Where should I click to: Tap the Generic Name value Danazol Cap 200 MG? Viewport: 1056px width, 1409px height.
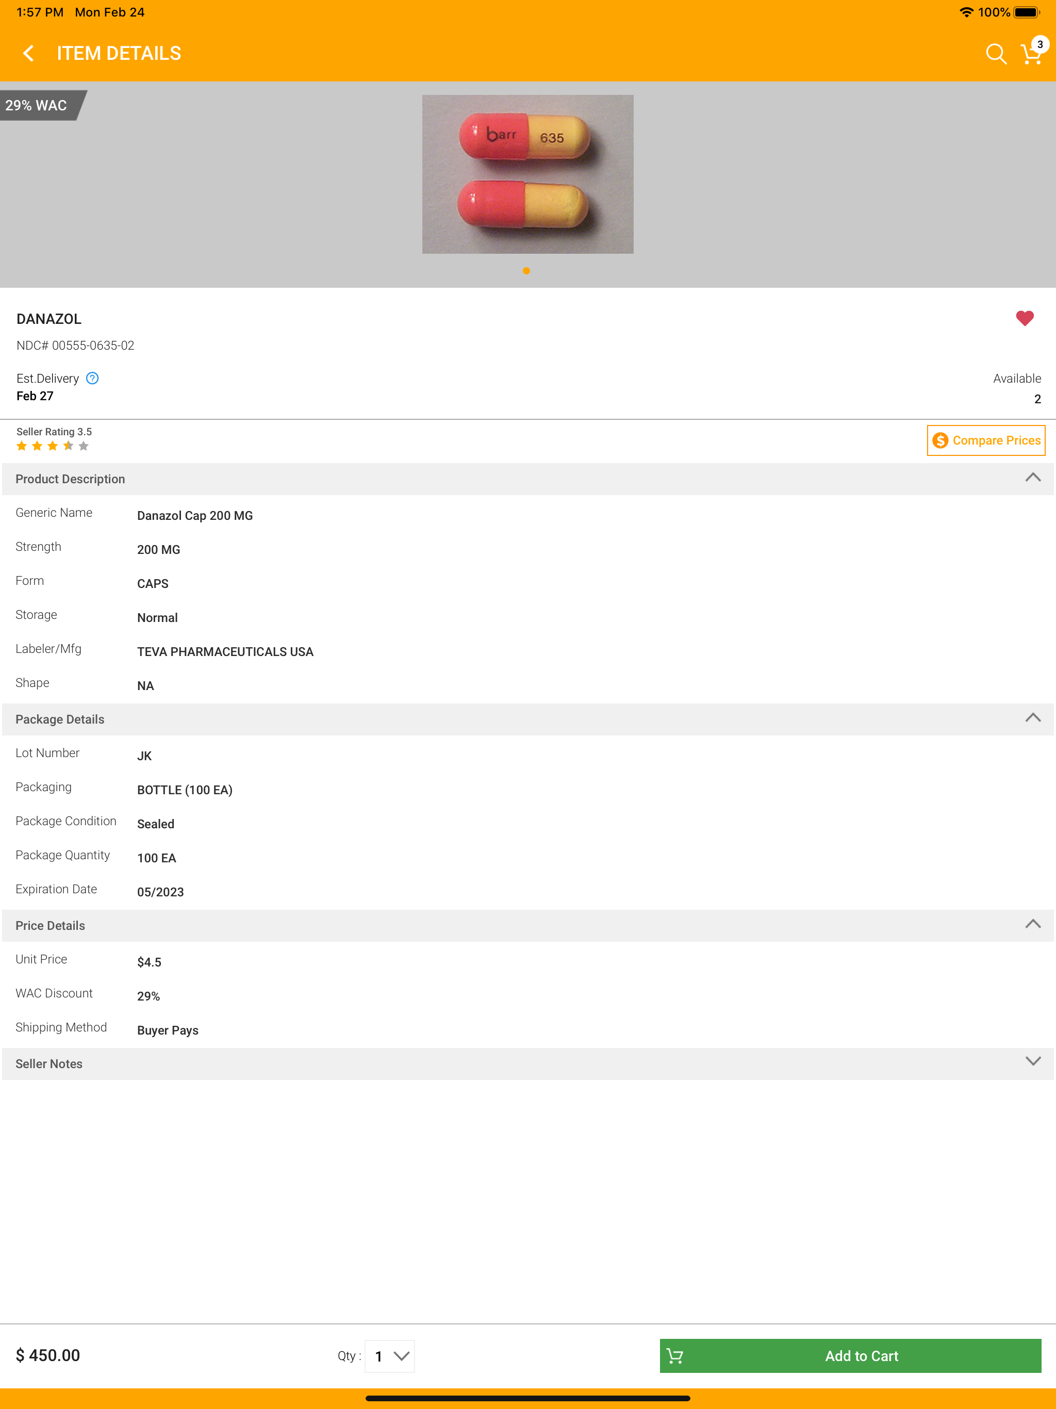pos(195,515)
